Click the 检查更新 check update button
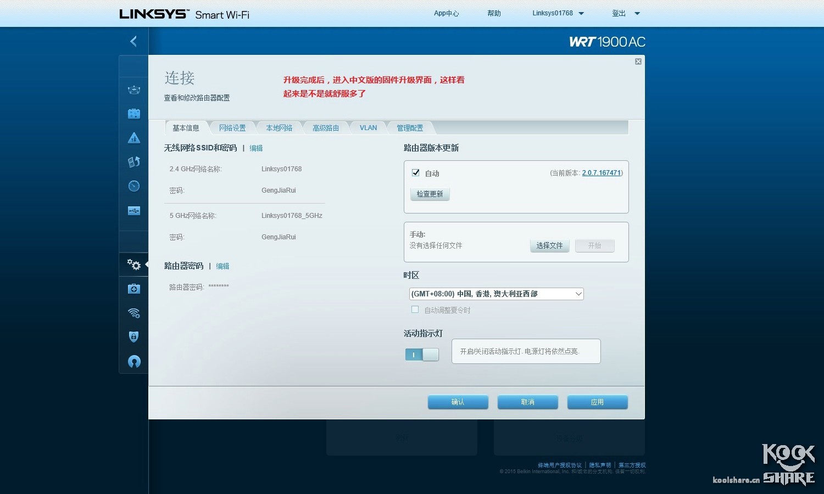The image size is (824, 494). pyautogui.click(x=430, y=194)
